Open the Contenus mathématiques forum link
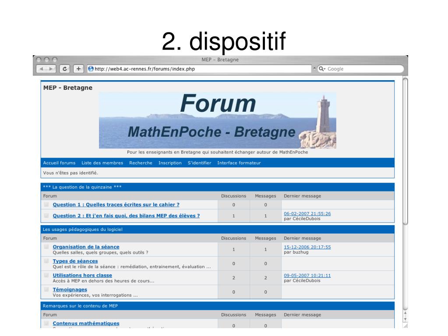This screenshot has height=336, width=448. click(86, 323)
